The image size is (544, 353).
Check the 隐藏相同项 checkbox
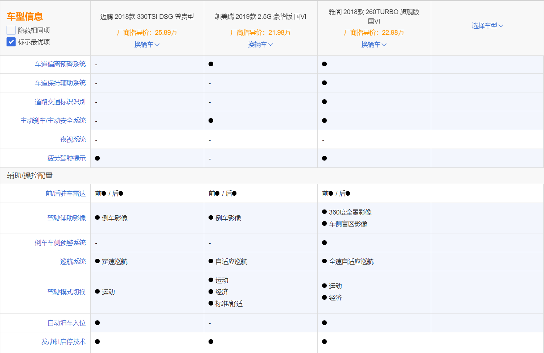pos(11,30)
